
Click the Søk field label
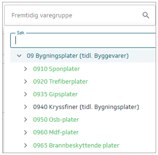pyautogui.click(x=21, y=33)
